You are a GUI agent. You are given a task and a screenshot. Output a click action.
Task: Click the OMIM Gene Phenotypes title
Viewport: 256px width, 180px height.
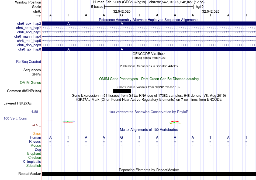pos(149,79)
